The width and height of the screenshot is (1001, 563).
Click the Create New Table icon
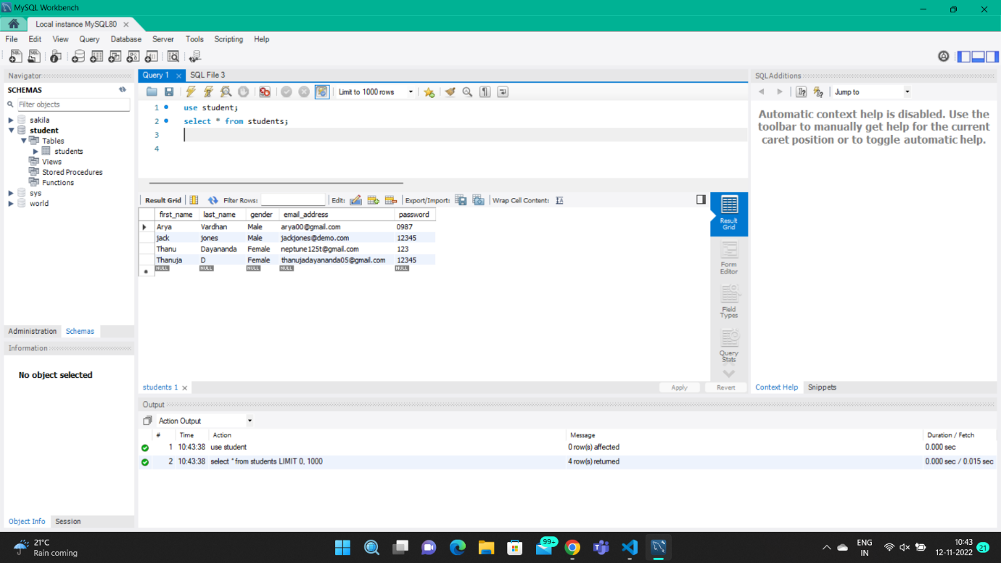(96, 56)
